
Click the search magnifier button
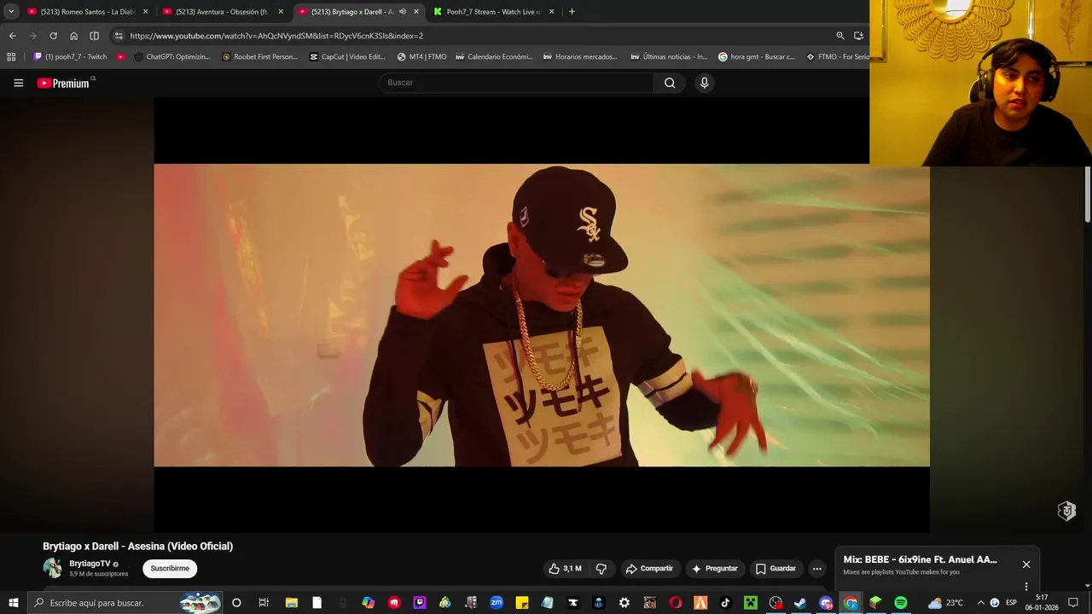point(670,83)
